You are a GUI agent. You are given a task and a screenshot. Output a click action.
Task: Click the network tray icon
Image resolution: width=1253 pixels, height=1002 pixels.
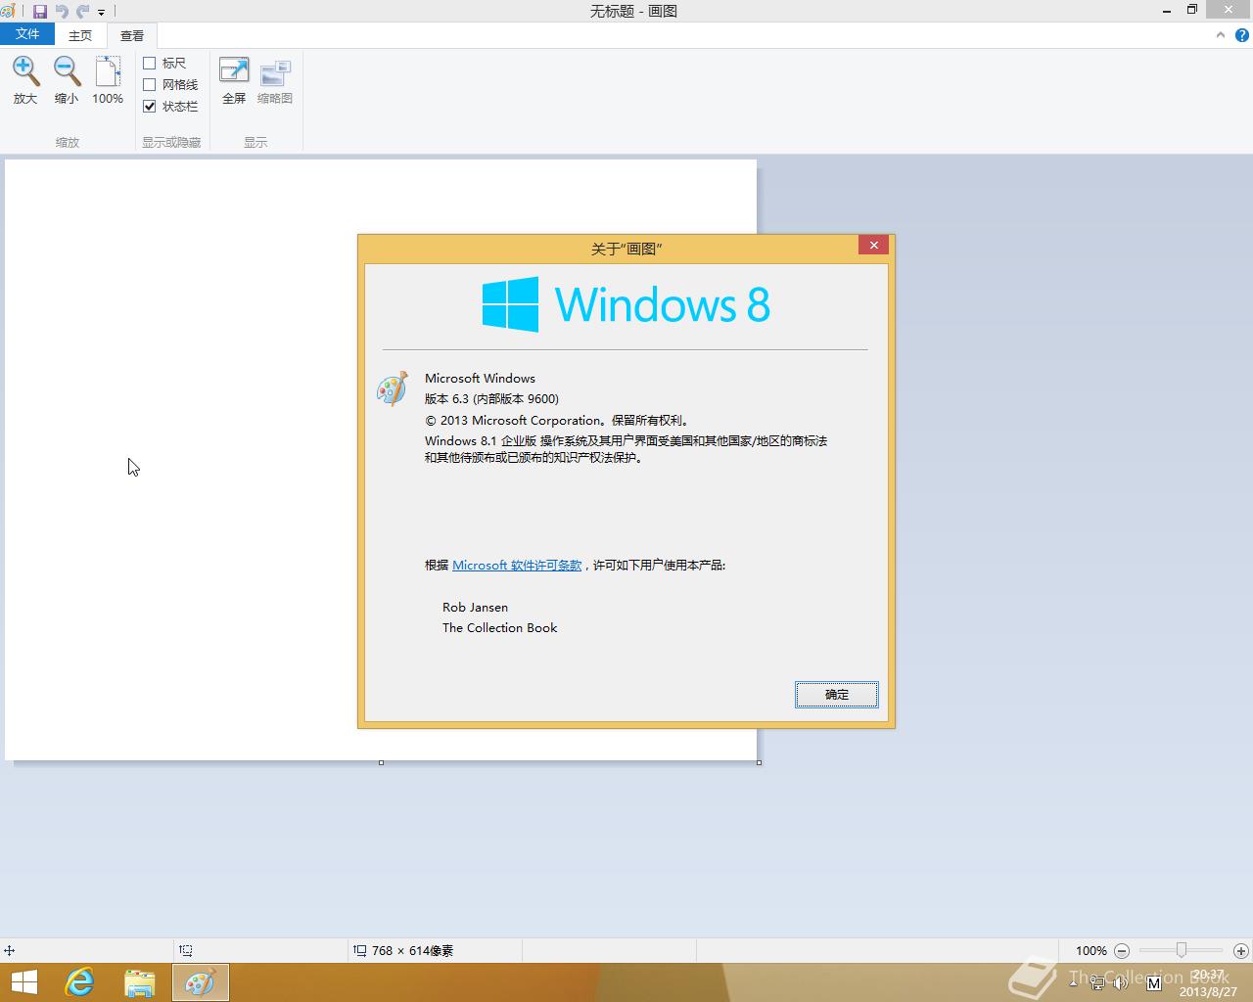pos(1097,982)
